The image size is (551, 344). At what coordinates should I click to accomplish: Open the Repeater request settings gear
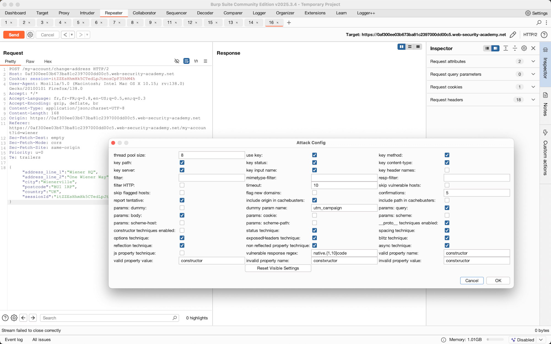tap(30, 35)
